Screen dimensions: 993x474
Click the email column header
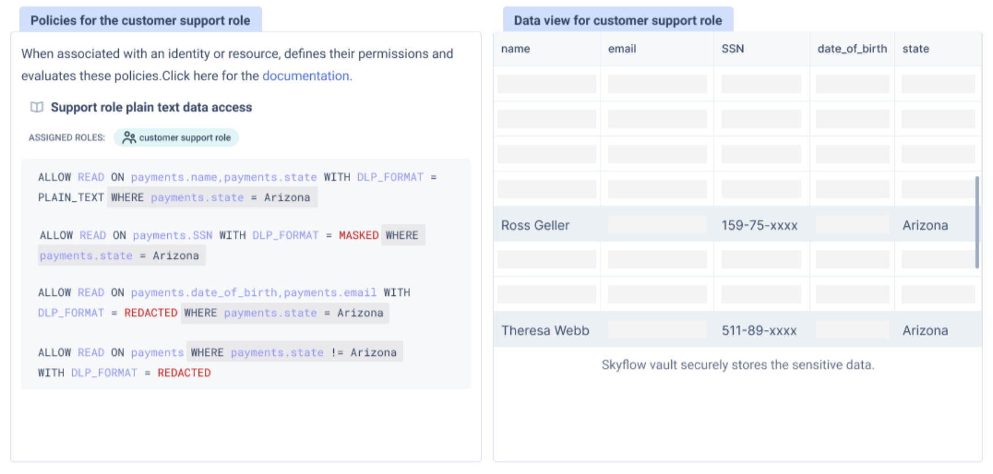tap(622, 49)
